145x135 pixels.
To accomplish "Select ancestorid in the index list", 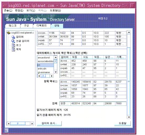I will [x=45, y=58].
